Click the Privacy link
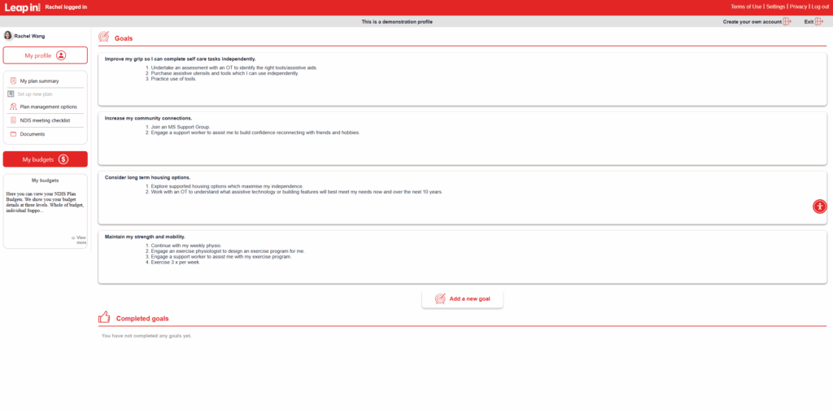 click(x=798, y=7)
